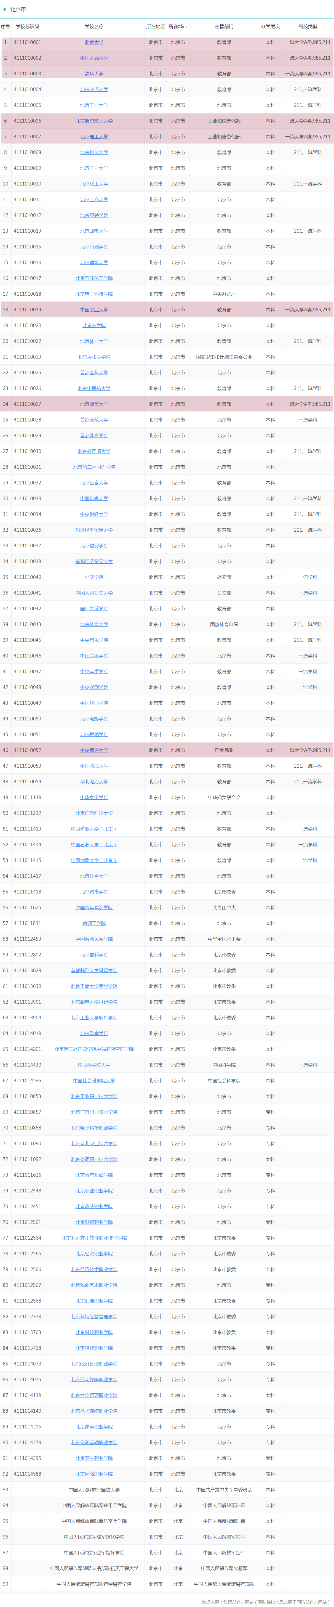Click the 北京市 section heading bullet

pos(5,9)
